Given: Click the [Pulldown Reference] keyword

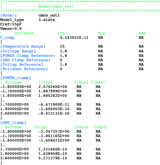Looking at the screenshot, I should [x=24, y=69].
